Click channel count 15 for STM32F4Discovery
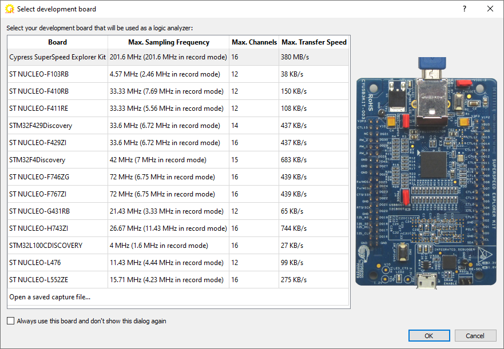The height and width of the screenshot is (349, 504). tap(254, 160)
